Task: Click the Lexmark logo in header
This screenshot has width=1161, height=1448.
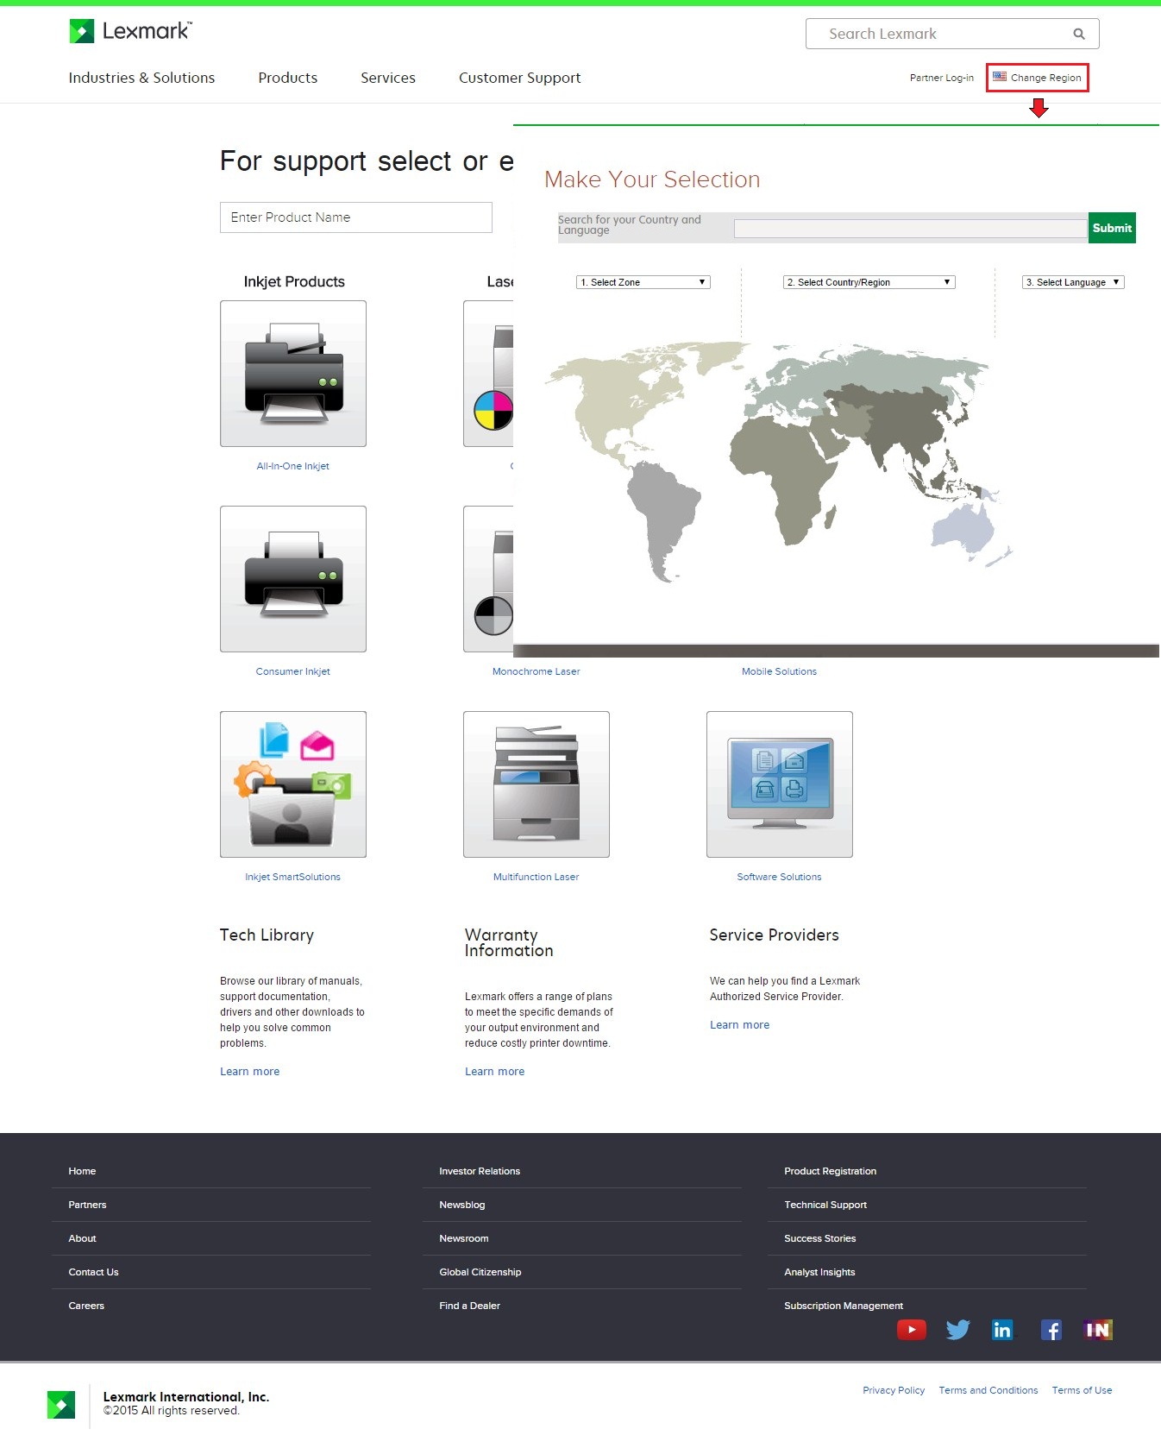Action: pos(130,31)
